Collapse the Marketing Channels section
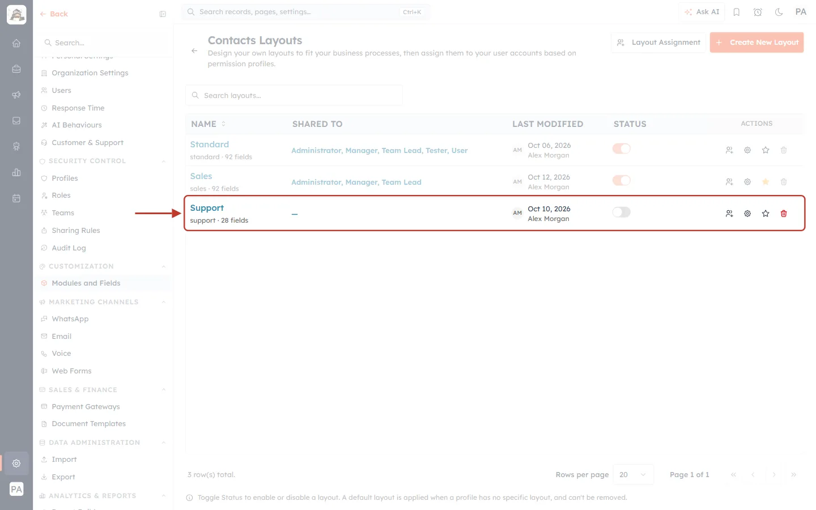Viewport: 816px width, 510px height. pos(164,303)
